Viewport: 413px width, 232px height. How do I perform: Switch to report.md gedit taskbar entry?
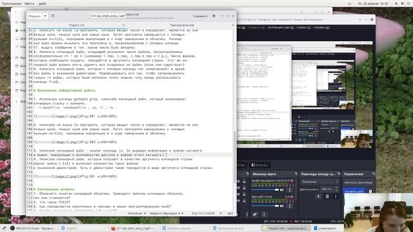tap(286, 228)
